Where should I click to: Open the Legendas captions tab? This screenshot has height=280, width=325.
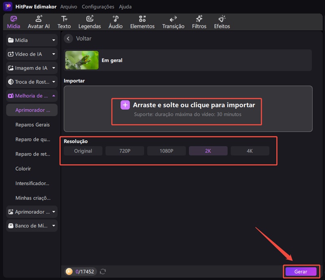tap(89, 22)
